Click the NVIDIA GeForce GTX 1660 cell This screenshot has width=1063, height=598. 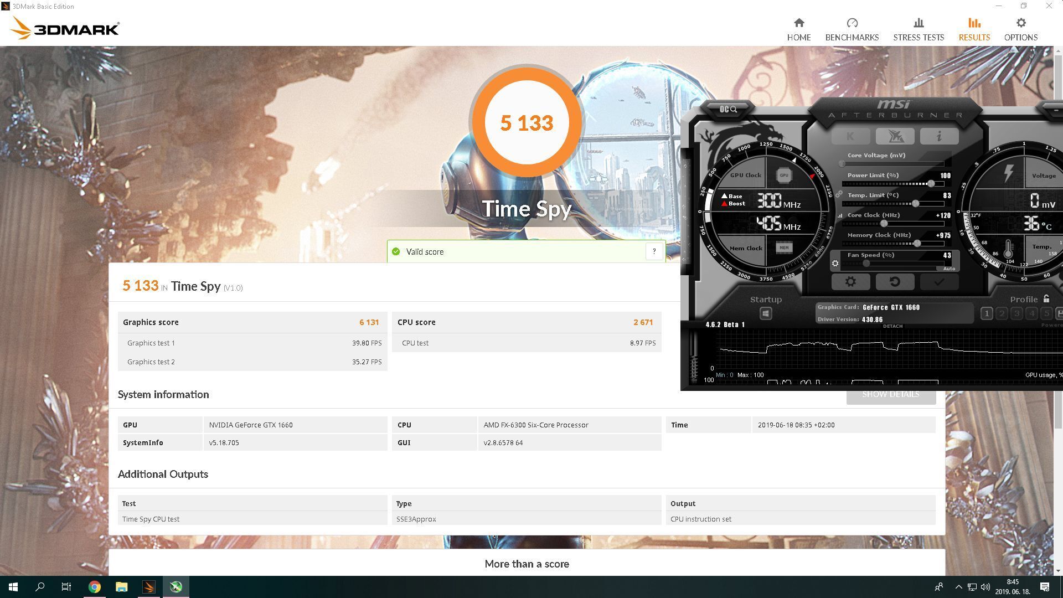pyautogui.click(x=295, y=425)
